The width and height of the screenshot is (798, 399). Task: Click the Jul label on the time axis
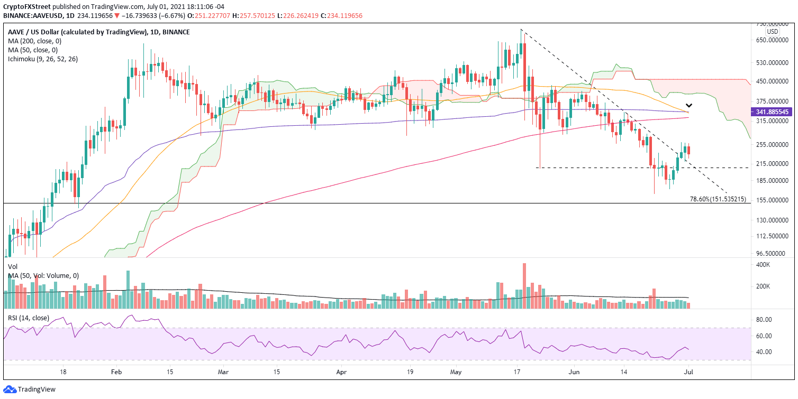click(688, 372)
